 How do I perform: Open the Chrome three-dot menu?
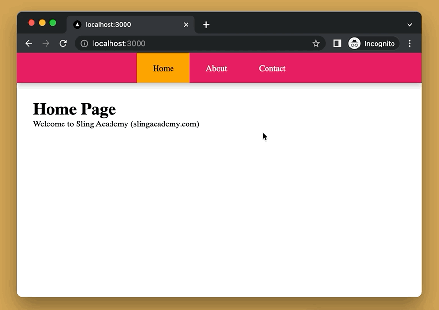point(409,44)
